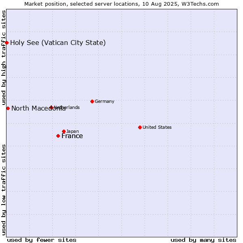Screen dimensions: 243x243
Task: Click the 'France' label text
Action: [x=72, y=136]
